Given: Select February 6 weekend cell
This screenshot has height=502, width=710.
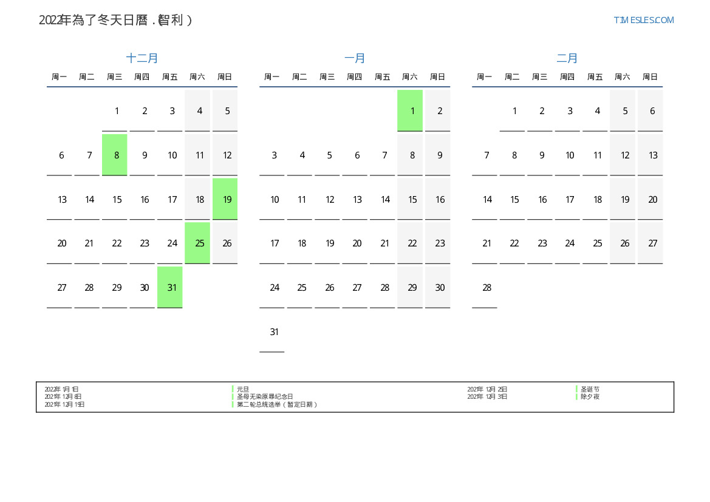Looking at the screenshot, I should (x=650, y=111).
